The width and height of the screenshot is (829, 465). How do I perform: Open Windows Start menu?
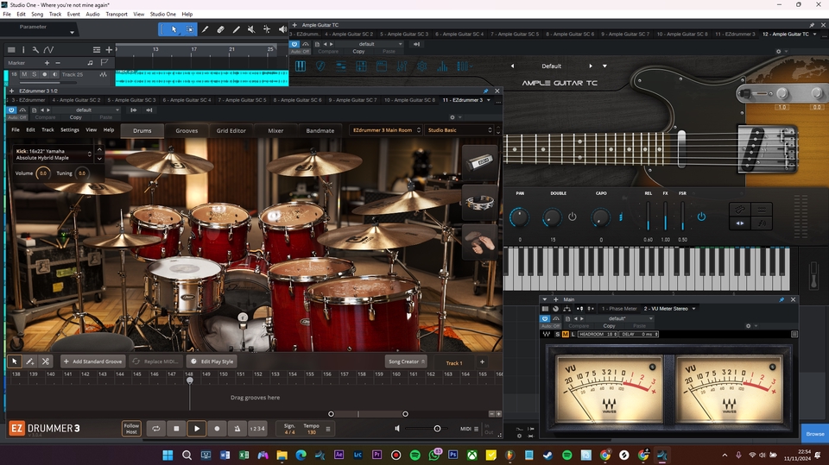pos(168,455)
